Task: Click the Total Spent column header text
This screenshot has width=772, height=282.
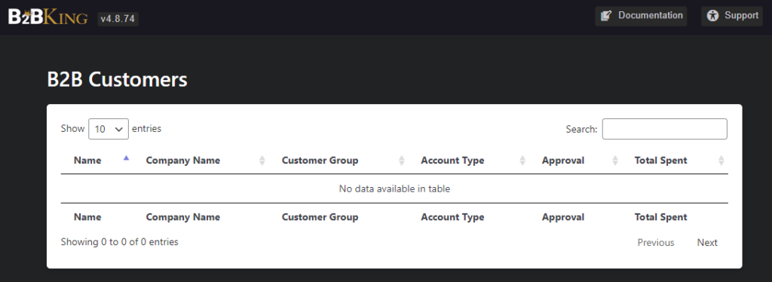Action: tap(660, 161)
